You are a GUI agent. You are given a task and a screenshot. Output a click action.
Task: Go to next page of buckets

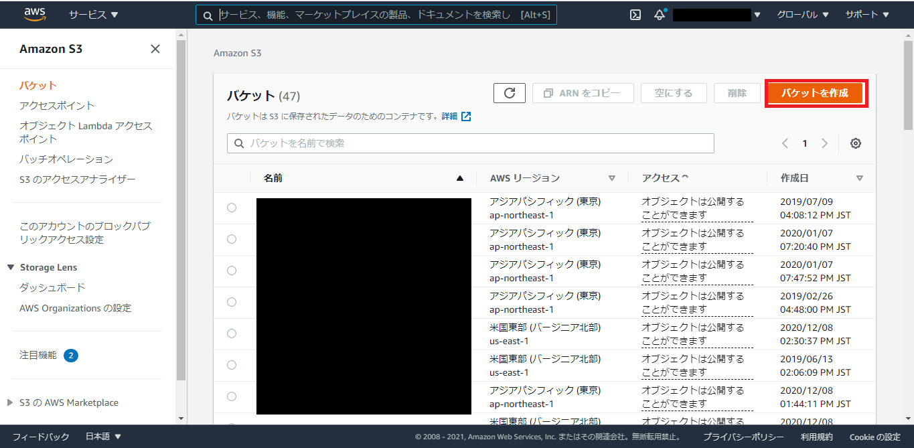point(825,143)
